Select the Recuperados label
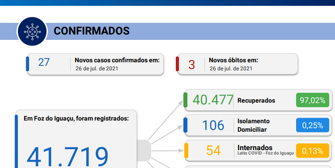The width and height of the screenshot is (335, 168). tap(256, 100)
